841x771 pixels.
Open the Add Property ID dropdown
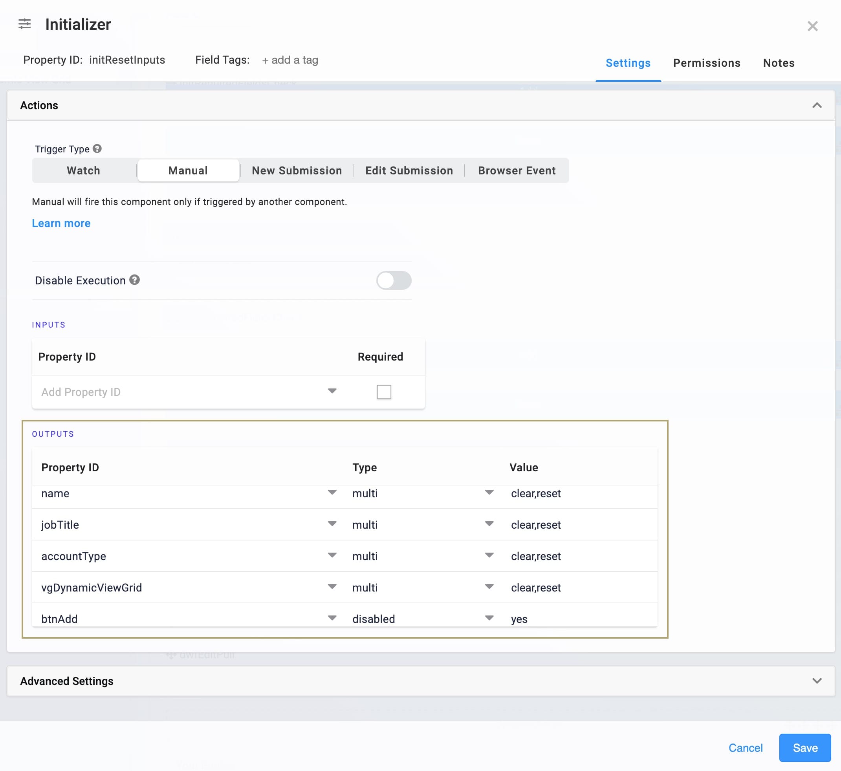(332, 391)
